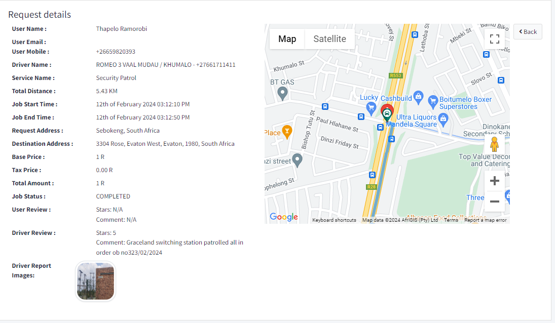Click the Street View pegman icon
Screen dimensions: 555x323
pyautogui.click(x=495, y=145)
